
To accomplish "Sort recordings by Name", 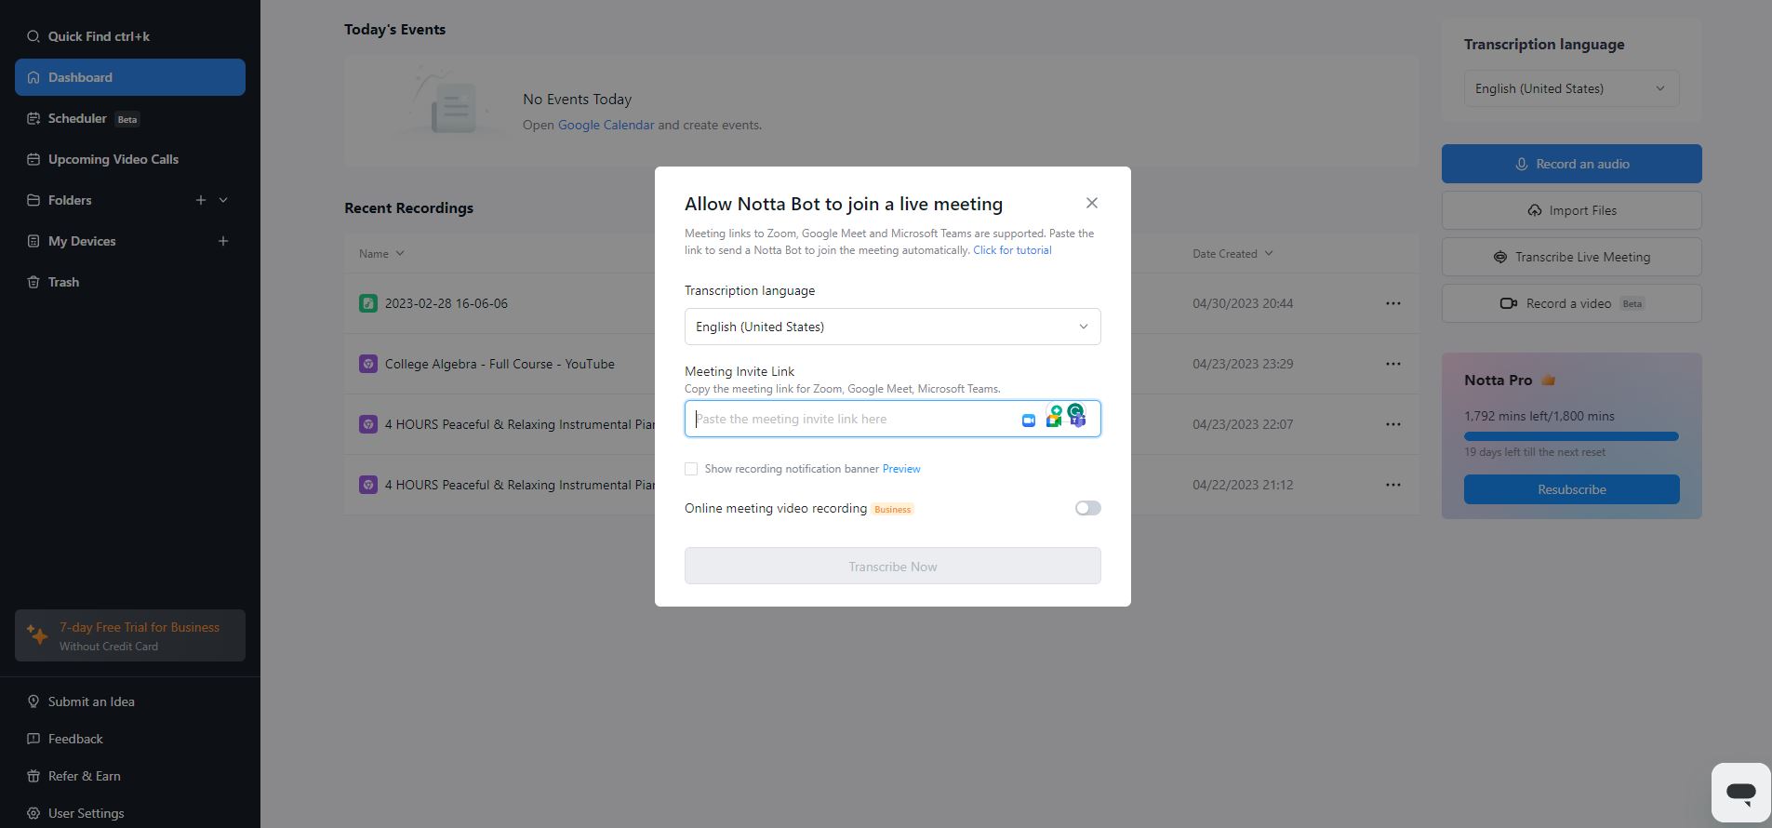I will (381, 253).
